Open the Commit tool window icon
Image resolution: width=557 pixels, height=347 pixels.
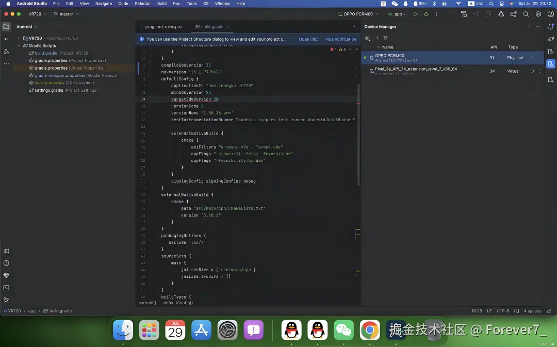tap(6, 39)
